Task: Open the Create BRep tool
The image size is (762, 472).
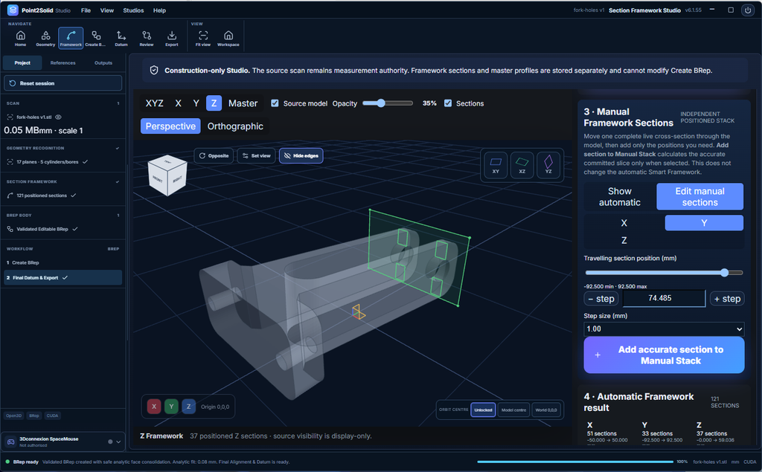Action: pos(96,38)
